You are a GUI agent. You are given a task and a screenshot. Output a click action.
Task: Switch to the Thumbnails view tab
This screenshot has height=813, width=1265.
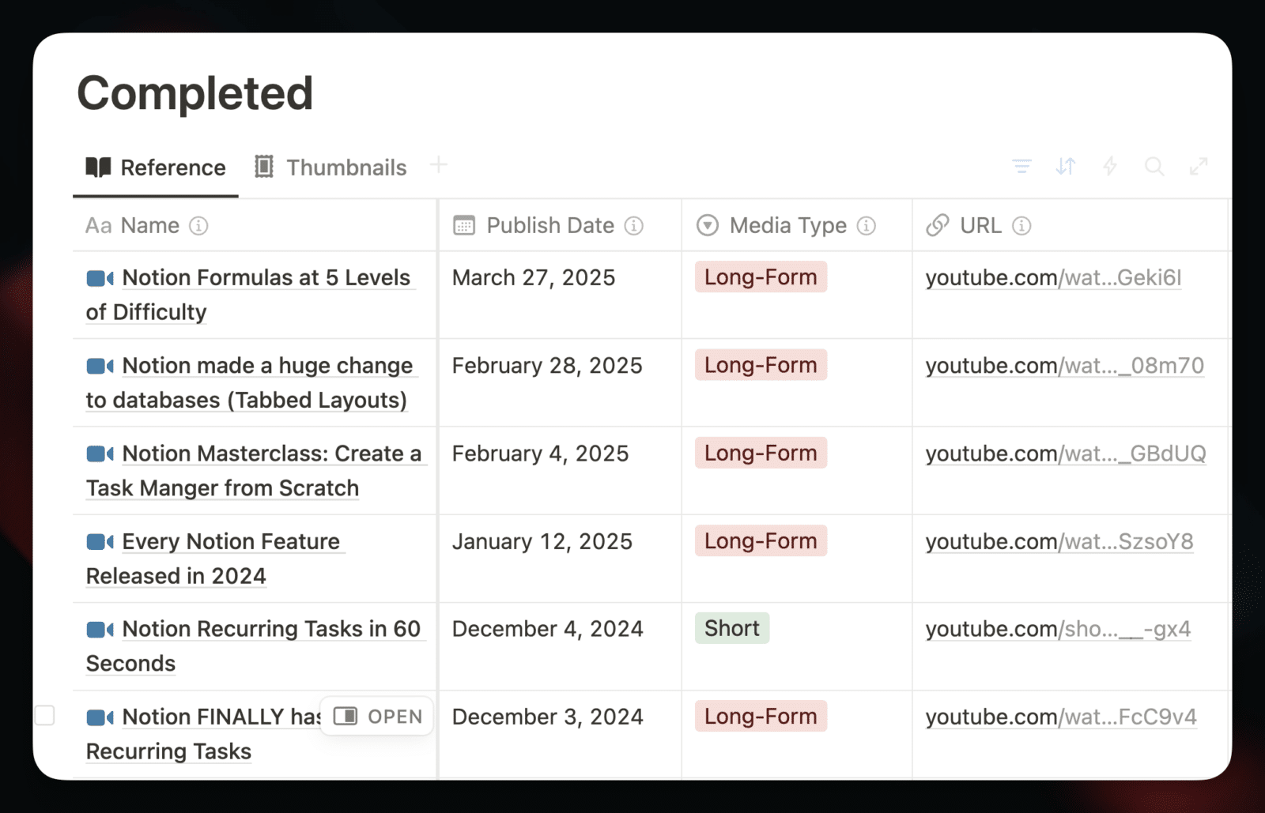330,167
